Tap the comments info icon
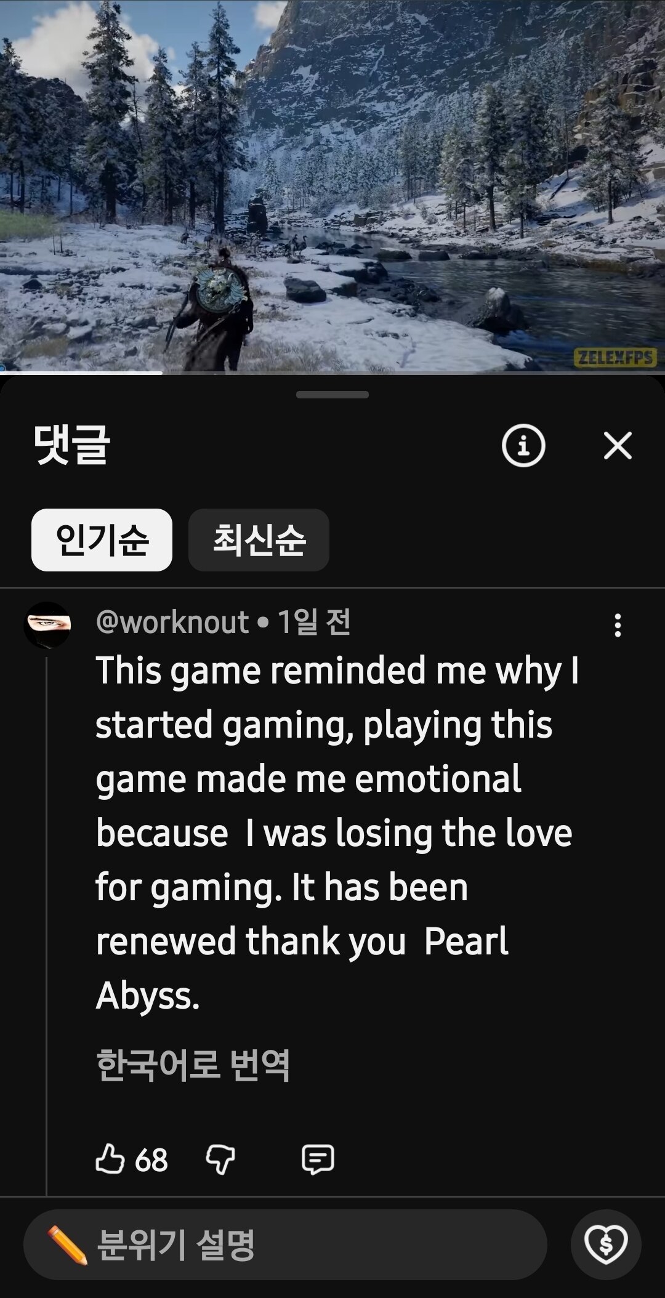665x1298 pixels. click(x=523, y=445)
